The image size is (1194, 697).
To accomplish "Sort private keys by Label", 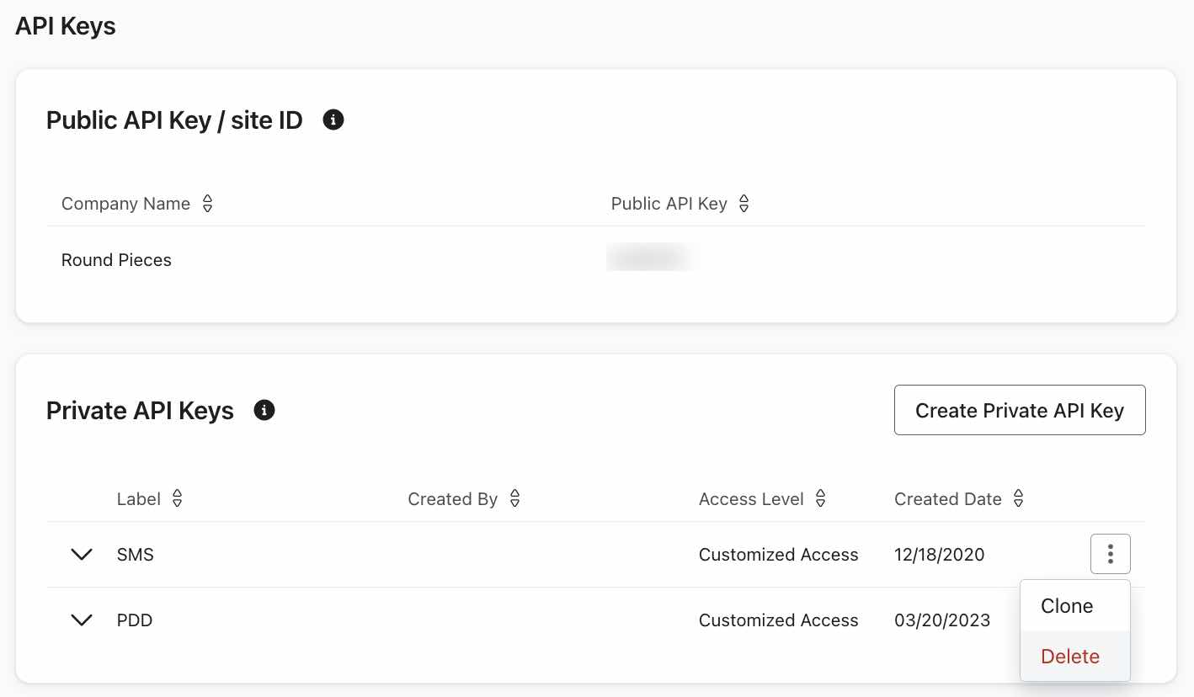I will pyautogui.click(x=177, y=498).
